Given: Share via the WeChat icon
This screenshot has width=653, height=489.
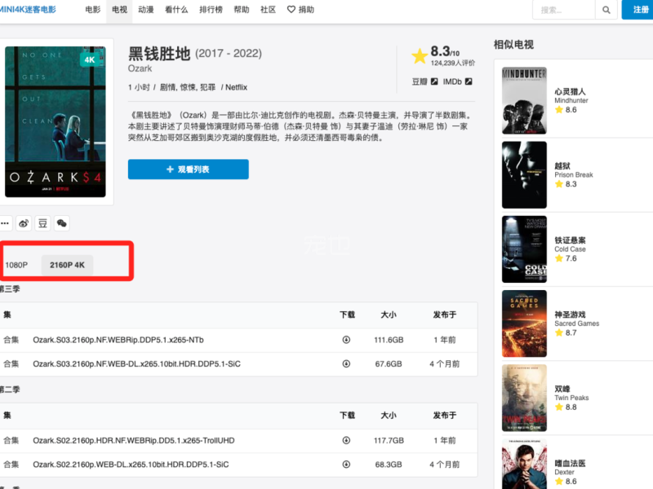Looking at the screenshot, I should (61, 223).
